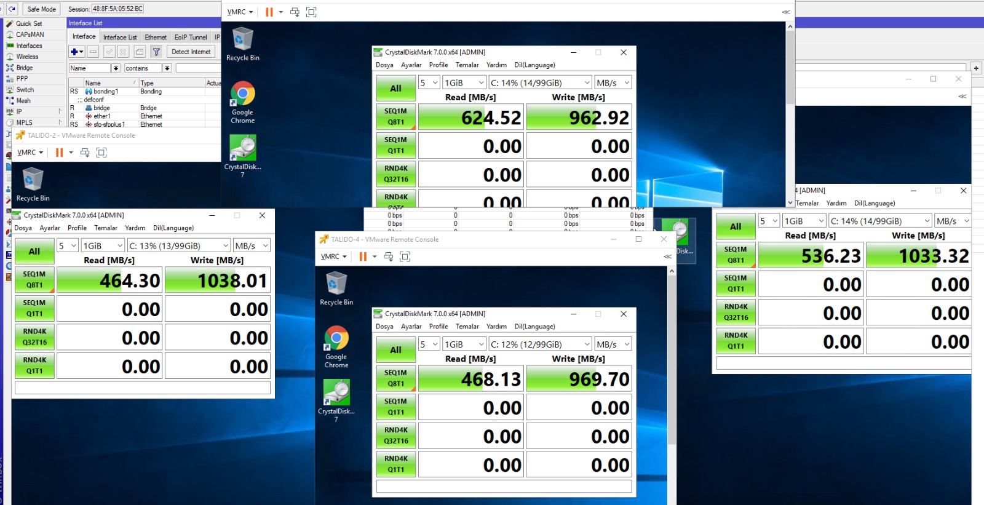The width and height of the screenshot is (984, 505).
Task: Select CrystalDisk shortcut on TALIDO-4 desktop
Action: pos(336,400)
